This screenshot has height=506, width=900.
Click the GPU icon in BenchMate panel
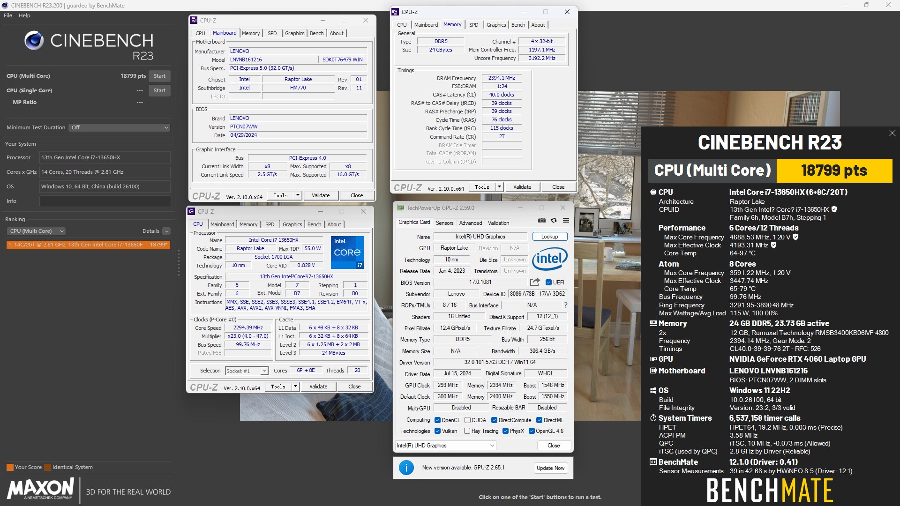point(653,359)
